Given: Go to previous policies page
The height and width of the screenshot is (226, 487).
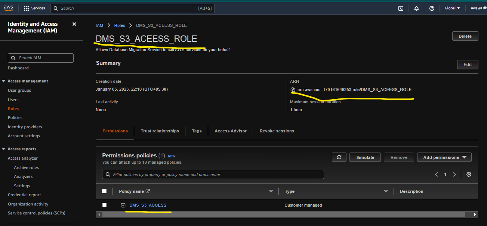Looking at the screenshot, I should (x=436, y=175).
